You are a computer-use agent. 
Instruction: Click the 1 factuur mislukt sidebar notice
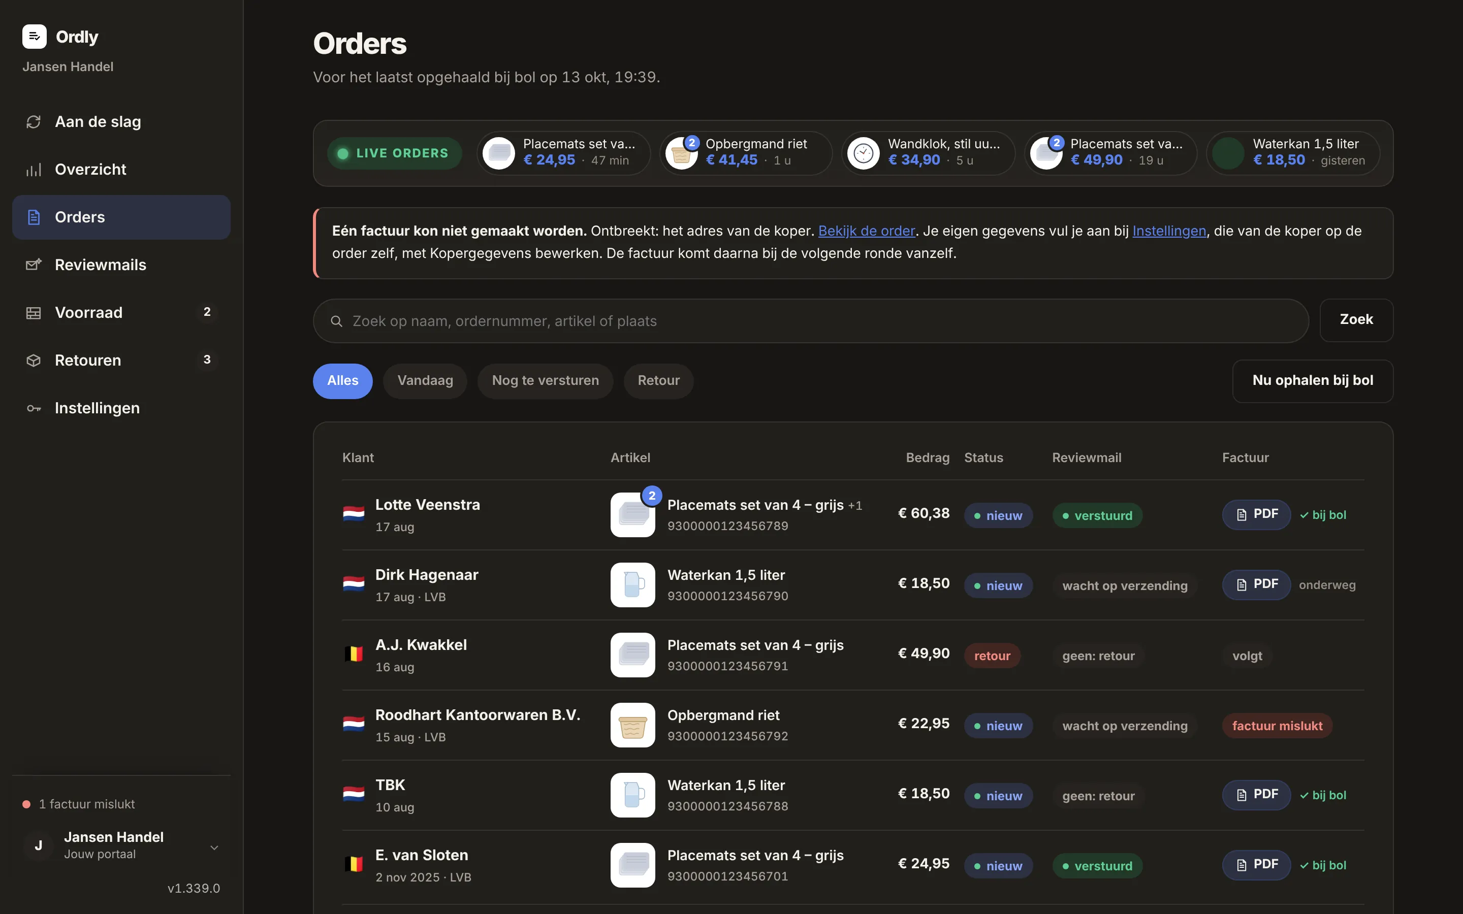point(79,804)
